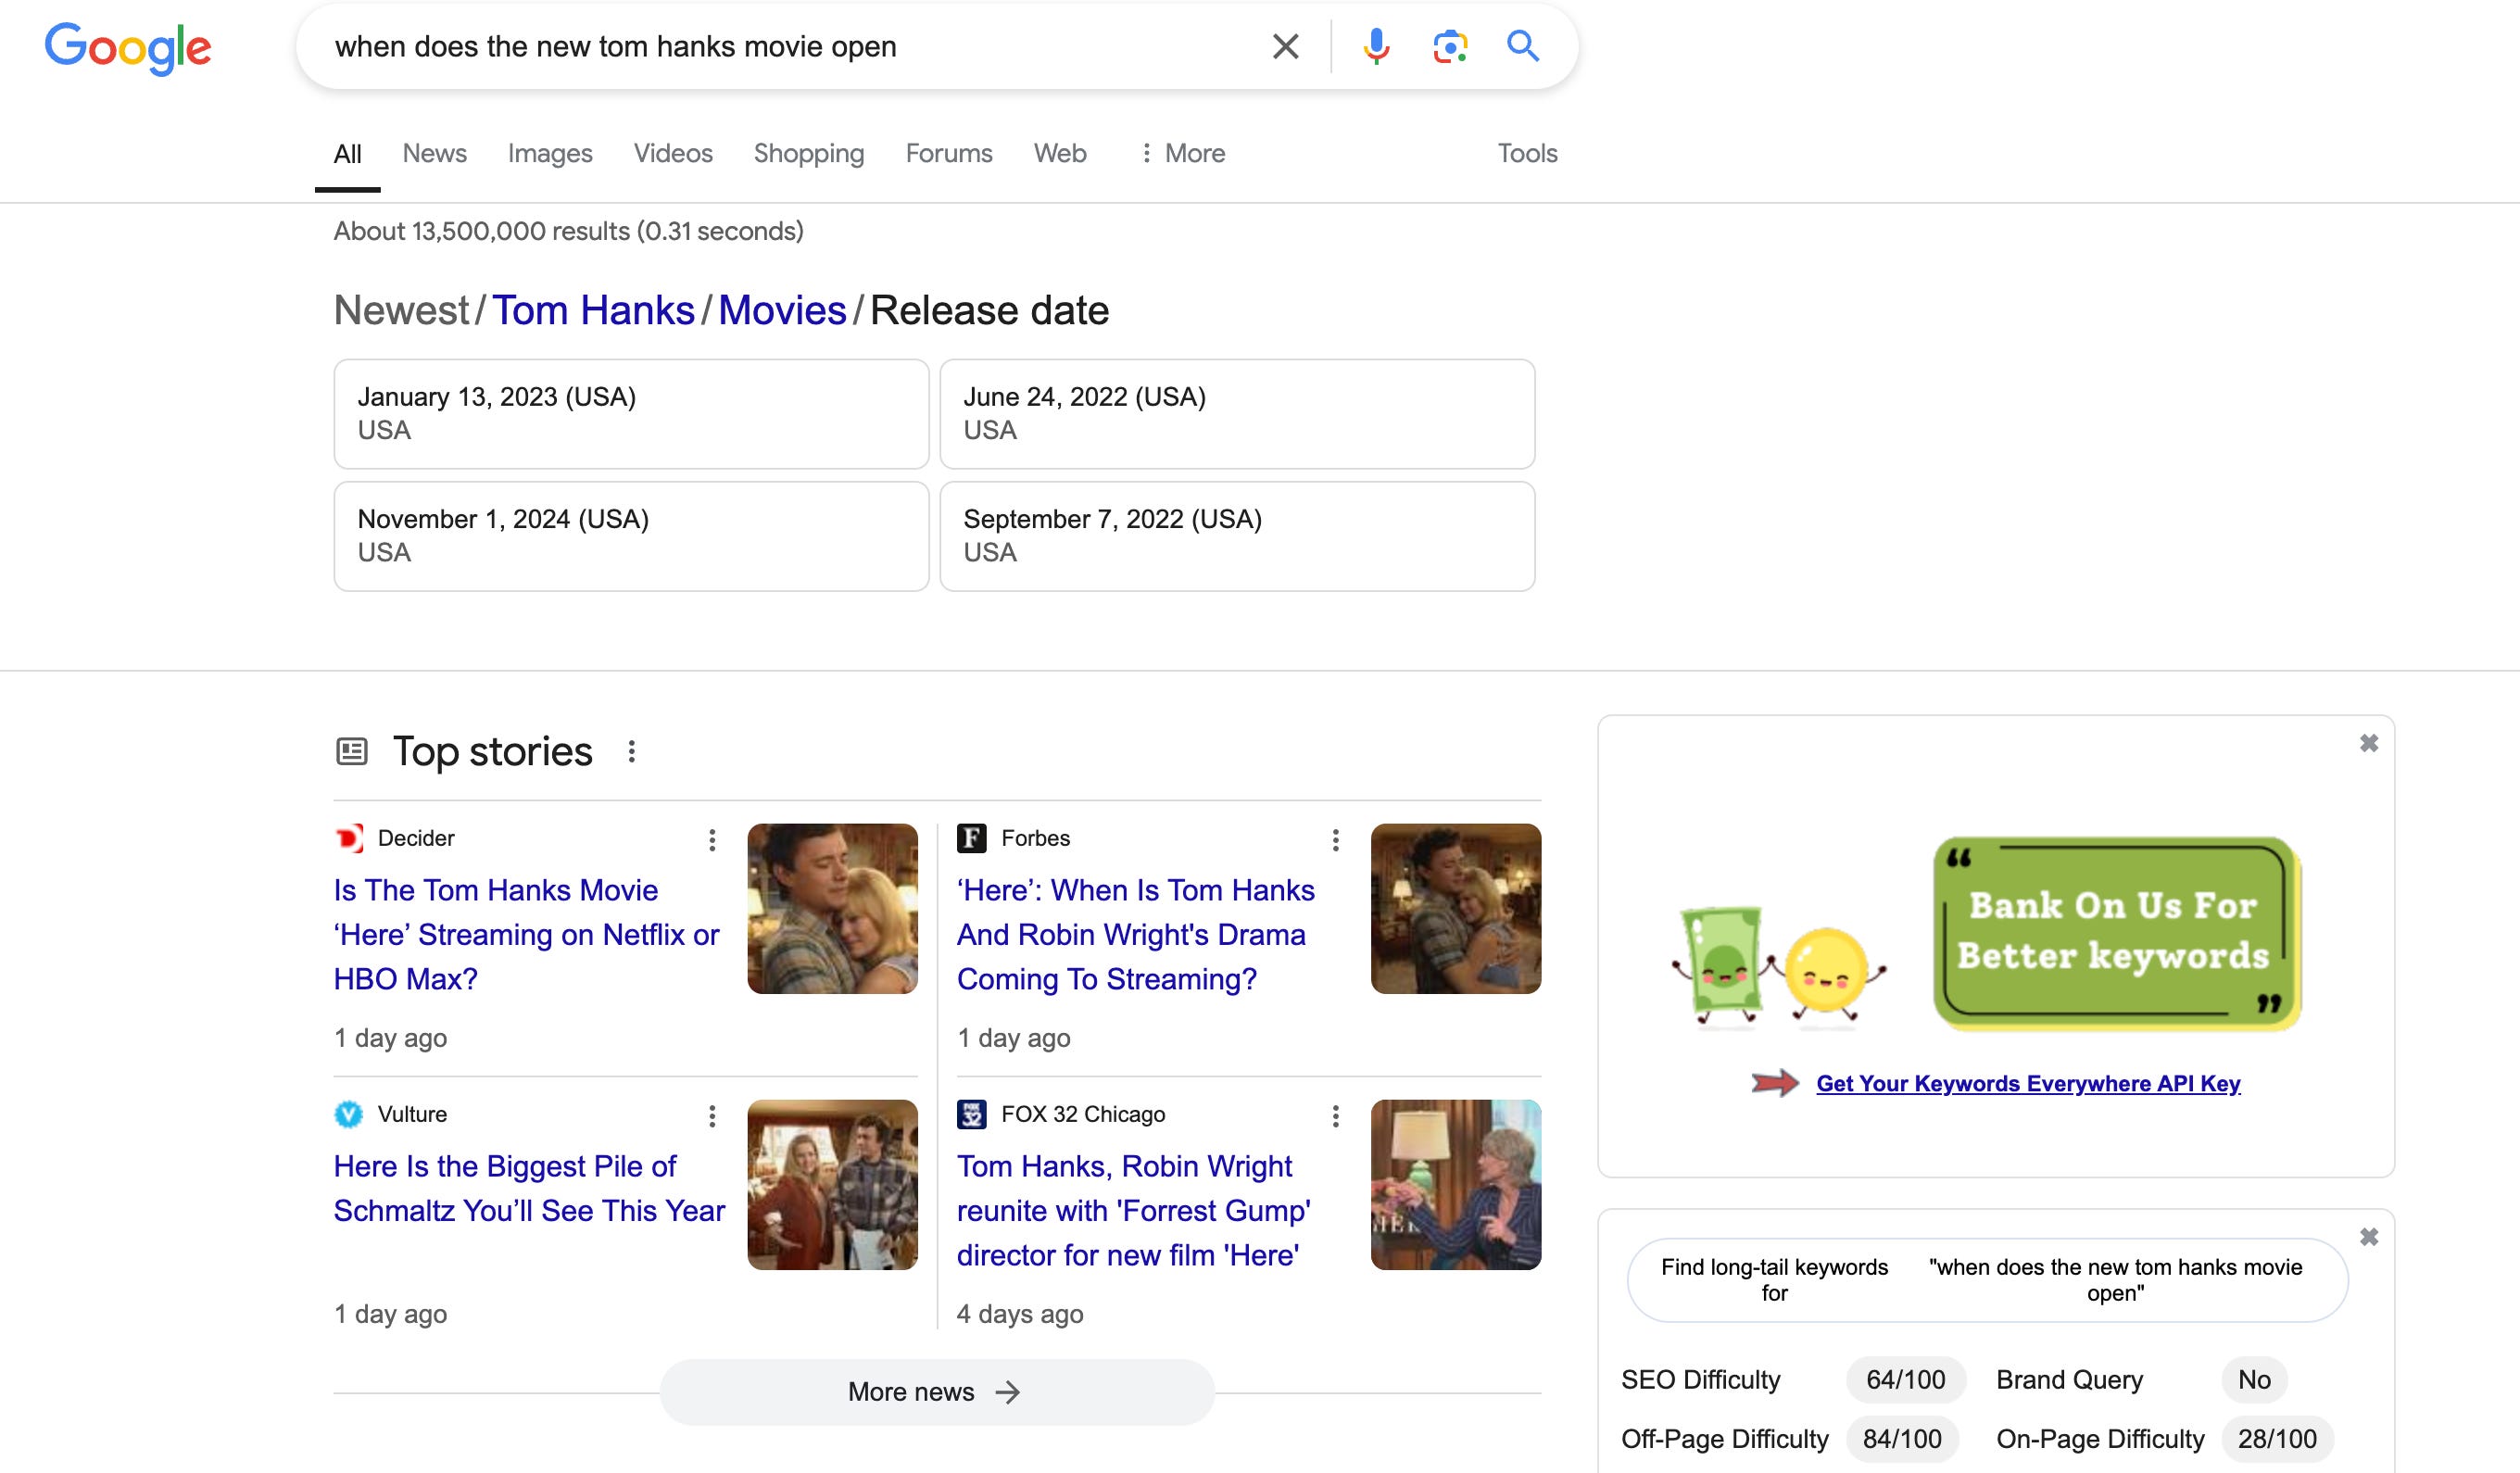Click the blue magnifier search icon
The width and height of the screenshot is (2520, 1473).
(1522, 46)
